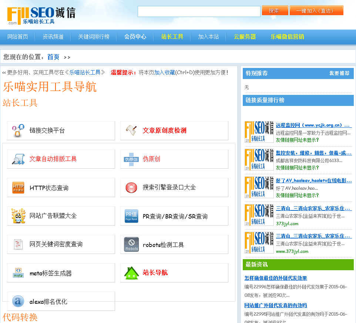This screenshot has width=356, height=323.
Task: Open the alexa排名优化 link
Action: pos(48,302)
